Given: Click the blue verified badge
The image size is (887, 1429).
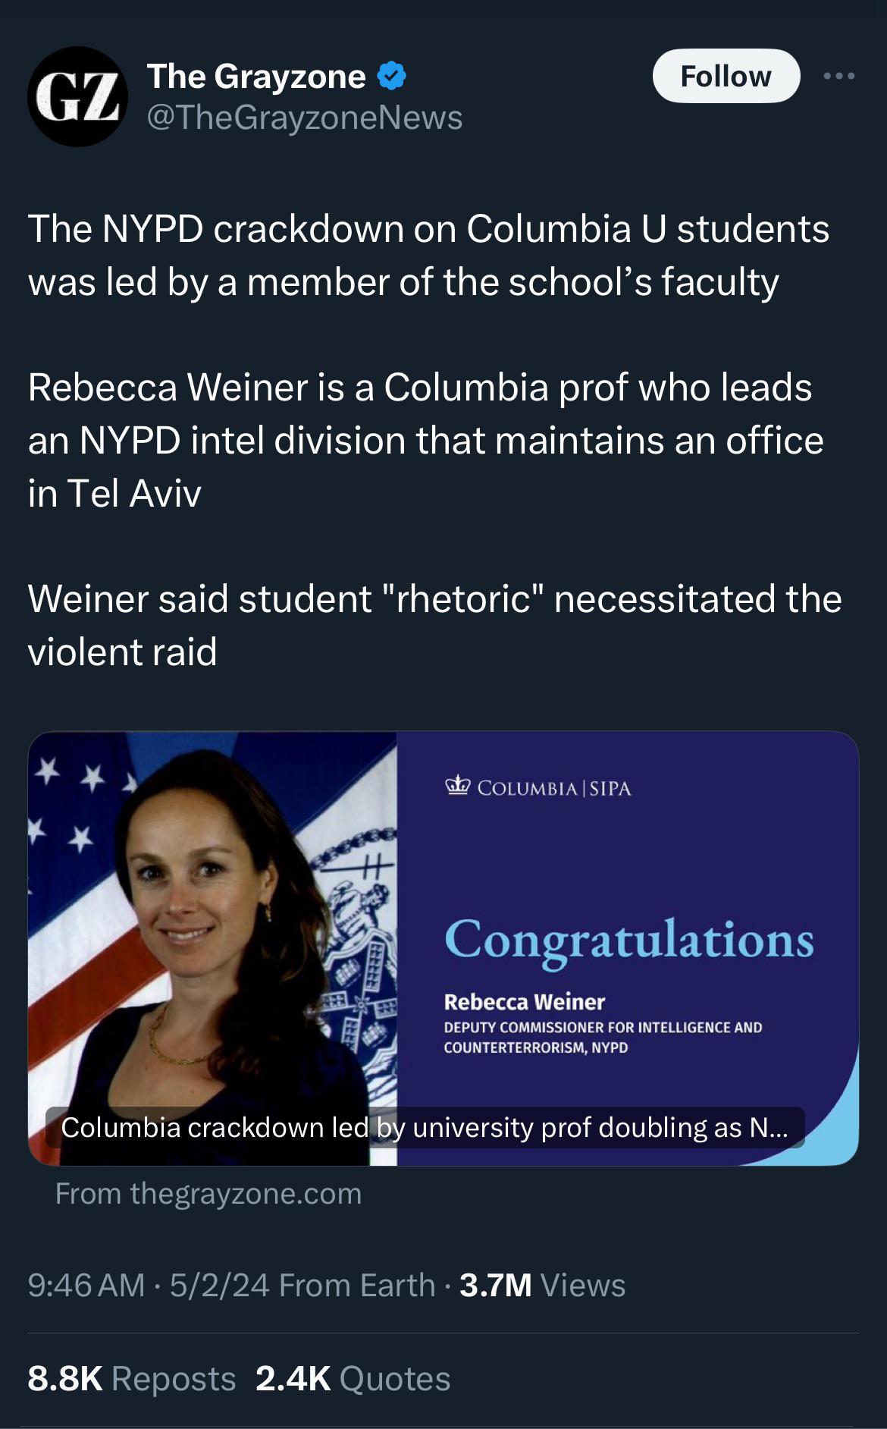Looking at the screenshot, I should click(391, 77).
